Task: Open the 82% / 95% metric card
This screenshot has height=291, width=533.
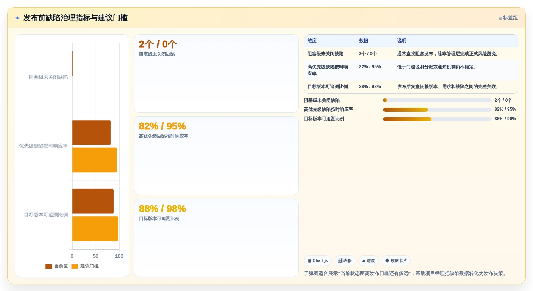Action: 216,156
